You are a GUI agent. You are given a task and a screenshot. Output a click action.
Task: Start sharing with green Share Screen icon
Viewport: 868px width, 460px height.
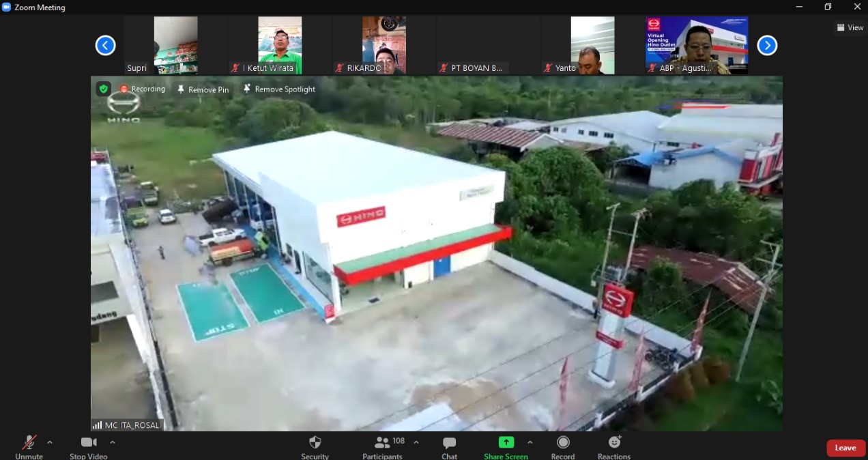coord(506,442)
